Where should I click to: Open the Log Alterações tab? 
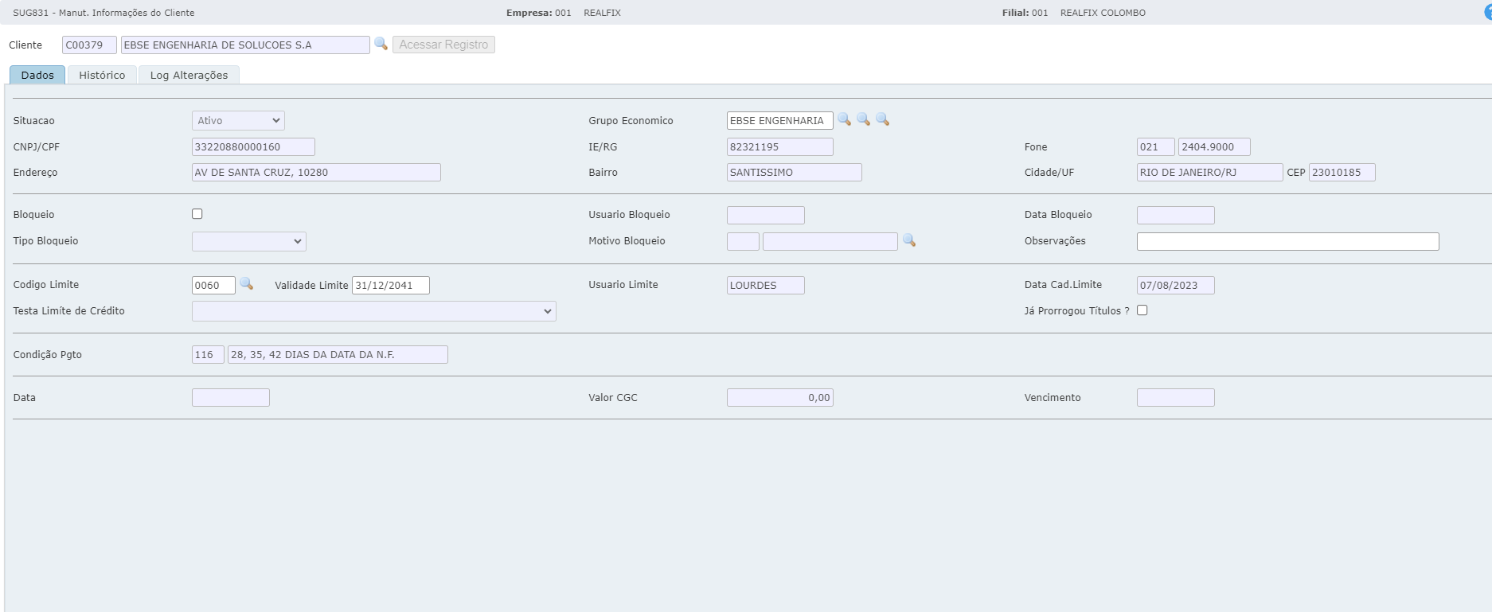189,75
